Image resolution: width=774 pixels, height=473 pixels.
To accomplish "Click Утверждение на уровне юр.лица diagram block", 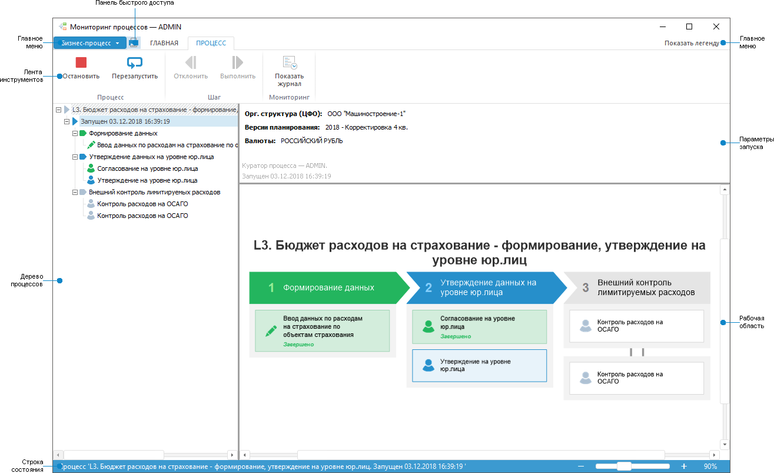I will (x=479, y=365).
